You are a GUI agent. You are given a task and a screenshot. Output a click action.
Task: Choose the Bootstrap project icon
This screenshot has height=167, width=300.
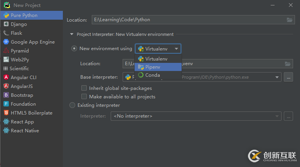point(6,95)
